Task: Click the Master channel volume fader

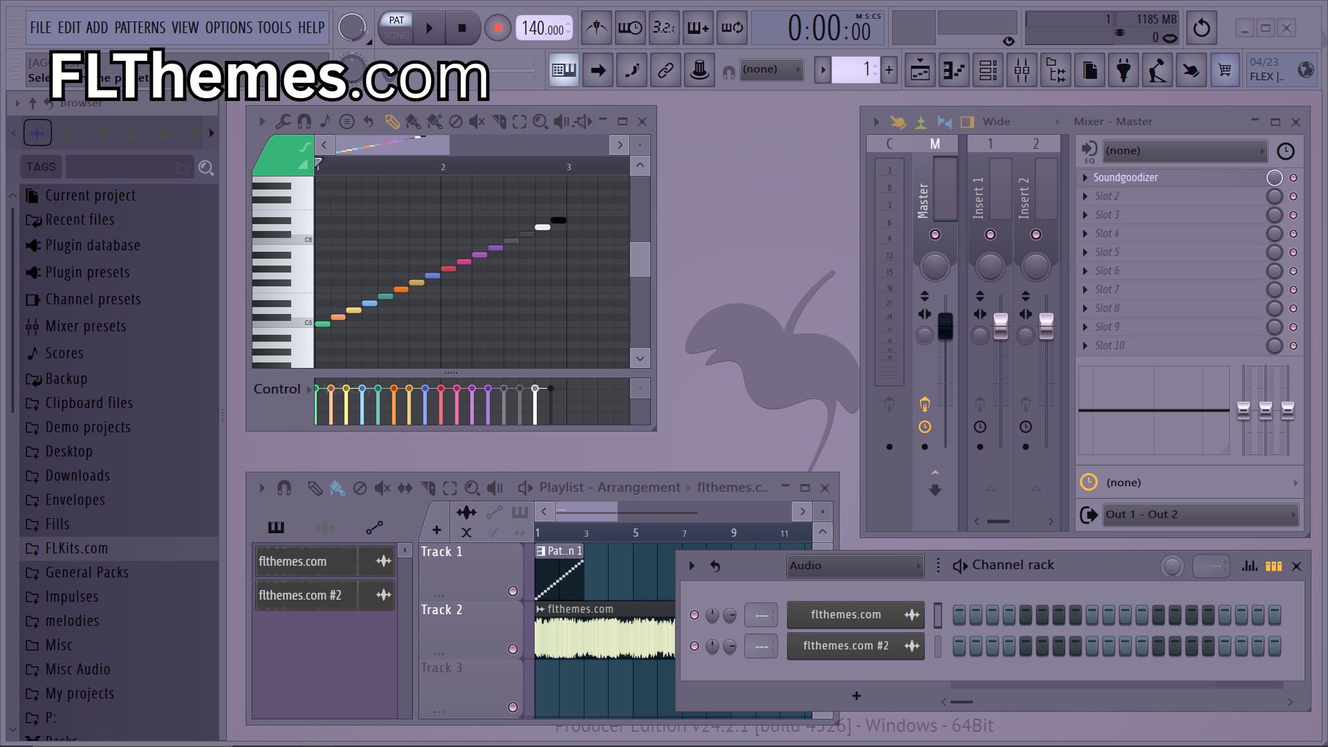Action: coord(945,326)
